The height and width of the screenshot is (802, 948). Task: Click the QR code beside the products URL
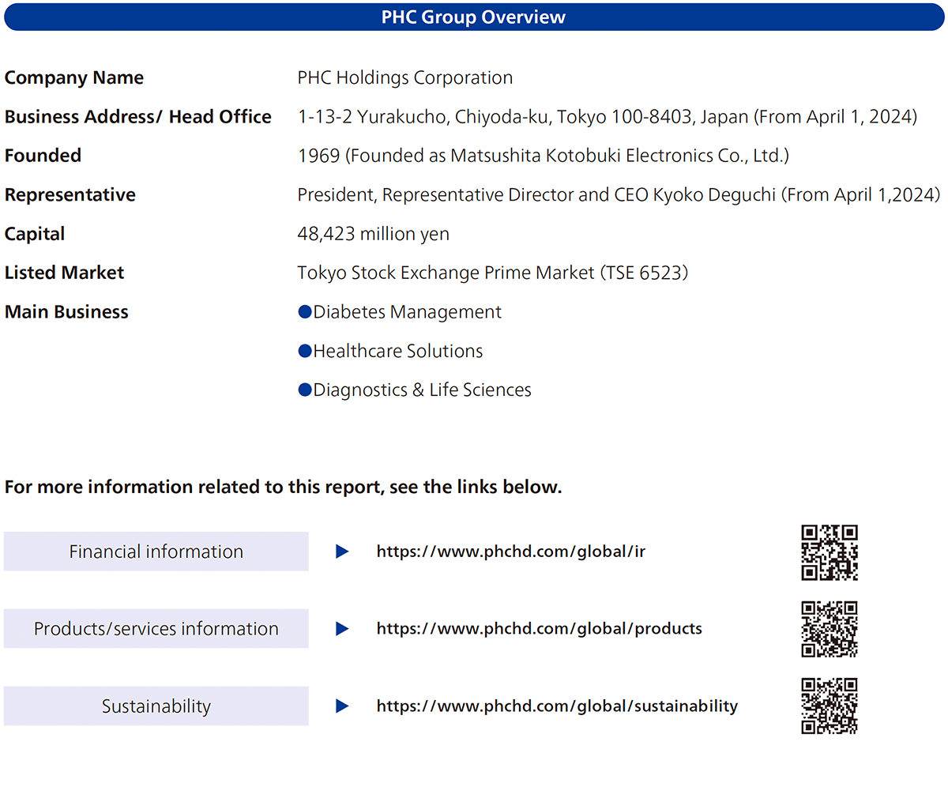click(829, 629)
